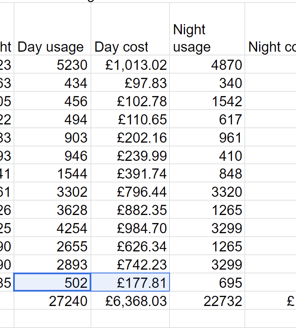Select night usage total 22732

[x=207, y=301]
